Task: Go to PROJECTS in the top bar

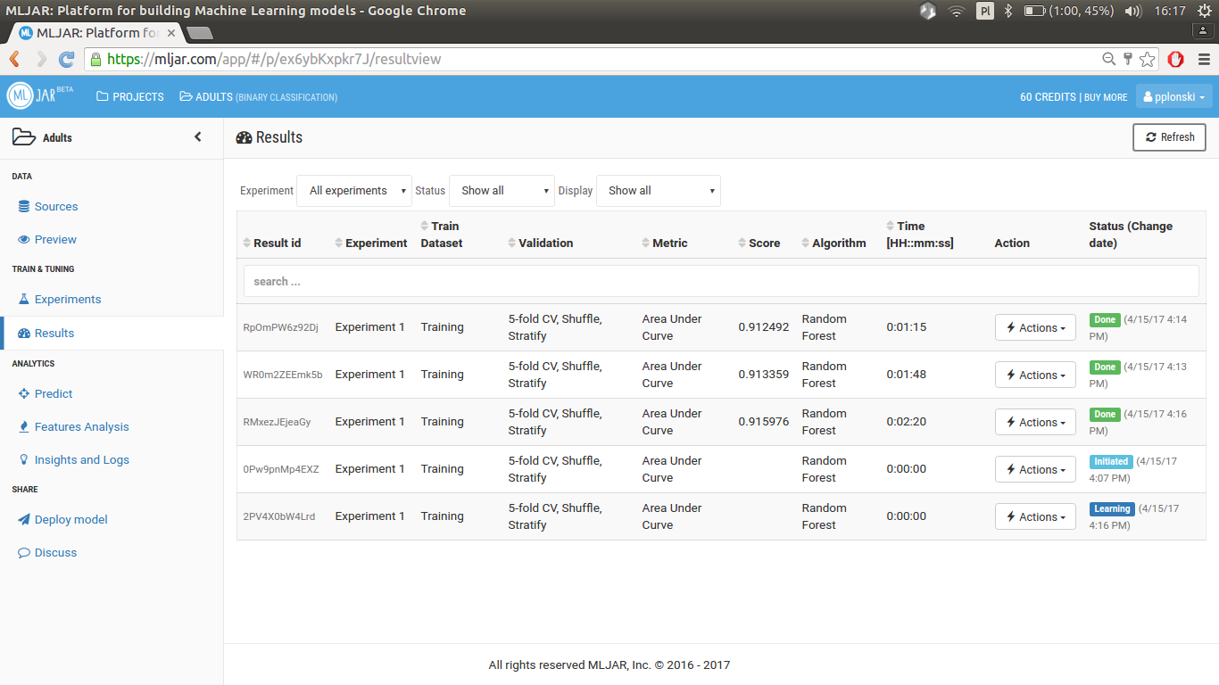Action: [x=130, y=96]
